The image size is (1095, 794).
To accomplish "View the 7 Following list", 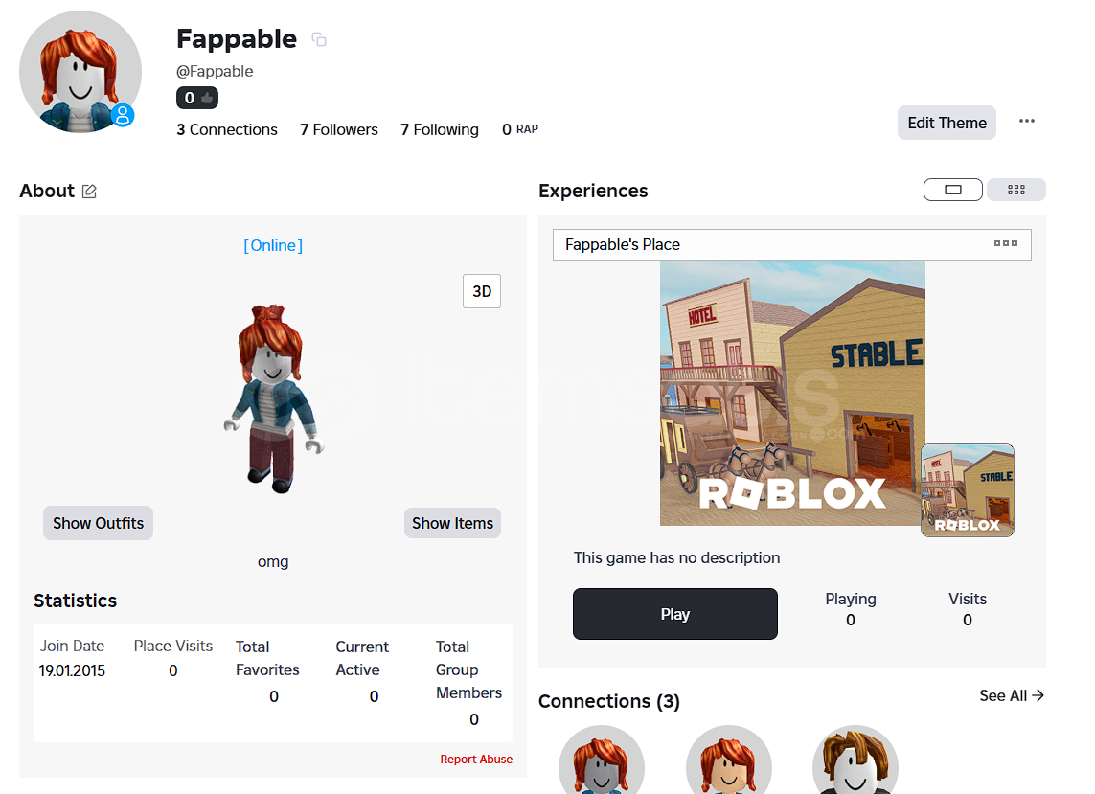I will coord(440,130).
